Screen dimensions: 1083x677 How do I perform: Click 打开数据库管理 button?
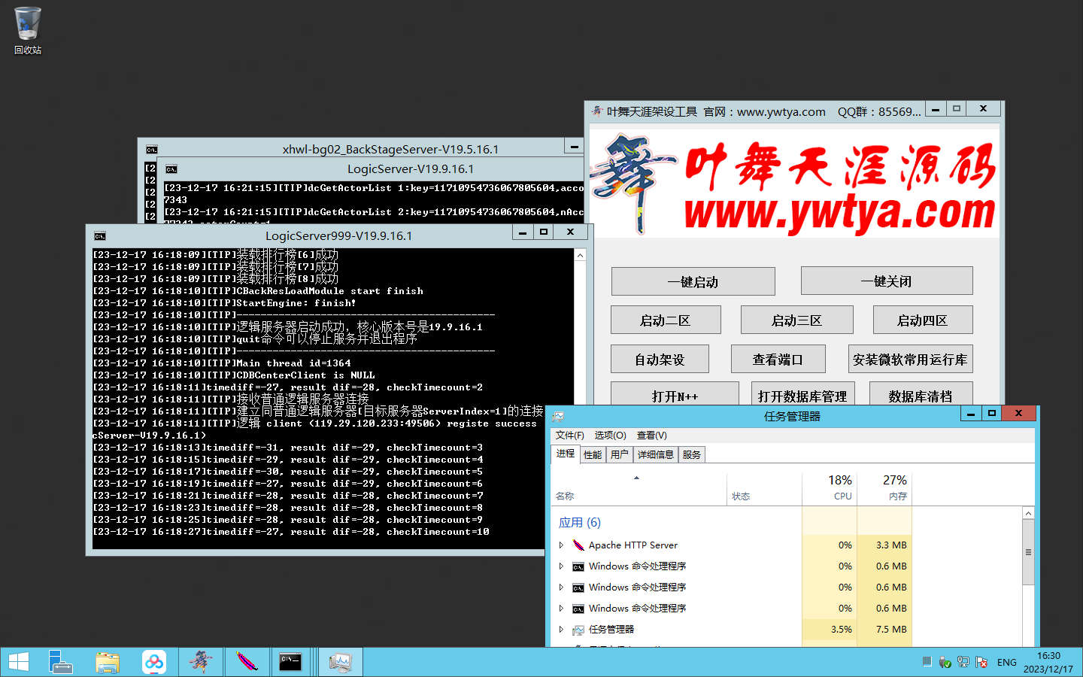(802, 394)
